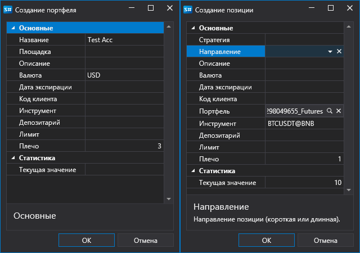360x253 pixels.
Task: Click Депозитарий field in position window
Action: [x=304, y=135]
